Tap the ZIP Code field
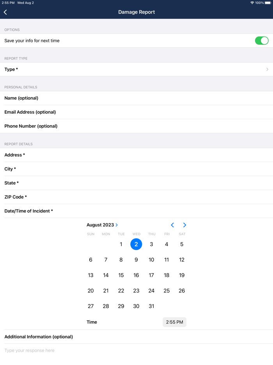Viewport: 273px width, 365px height. [136, 197]
